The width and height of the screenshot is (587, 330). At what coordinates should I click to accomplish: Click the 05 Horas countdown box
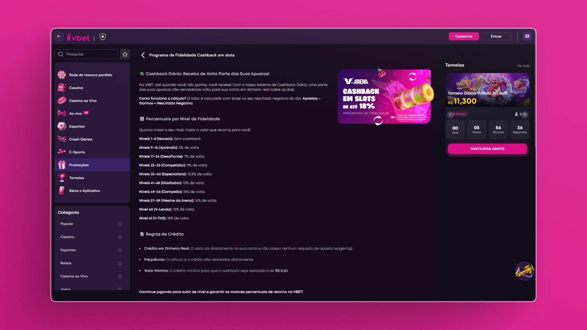[477, 130]
